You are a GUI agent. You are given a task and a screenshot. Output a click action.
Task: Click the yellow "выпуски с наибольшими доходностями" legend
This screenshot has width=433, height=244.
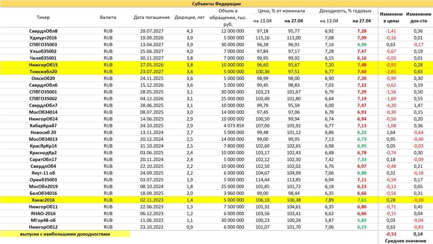(65, 234)
